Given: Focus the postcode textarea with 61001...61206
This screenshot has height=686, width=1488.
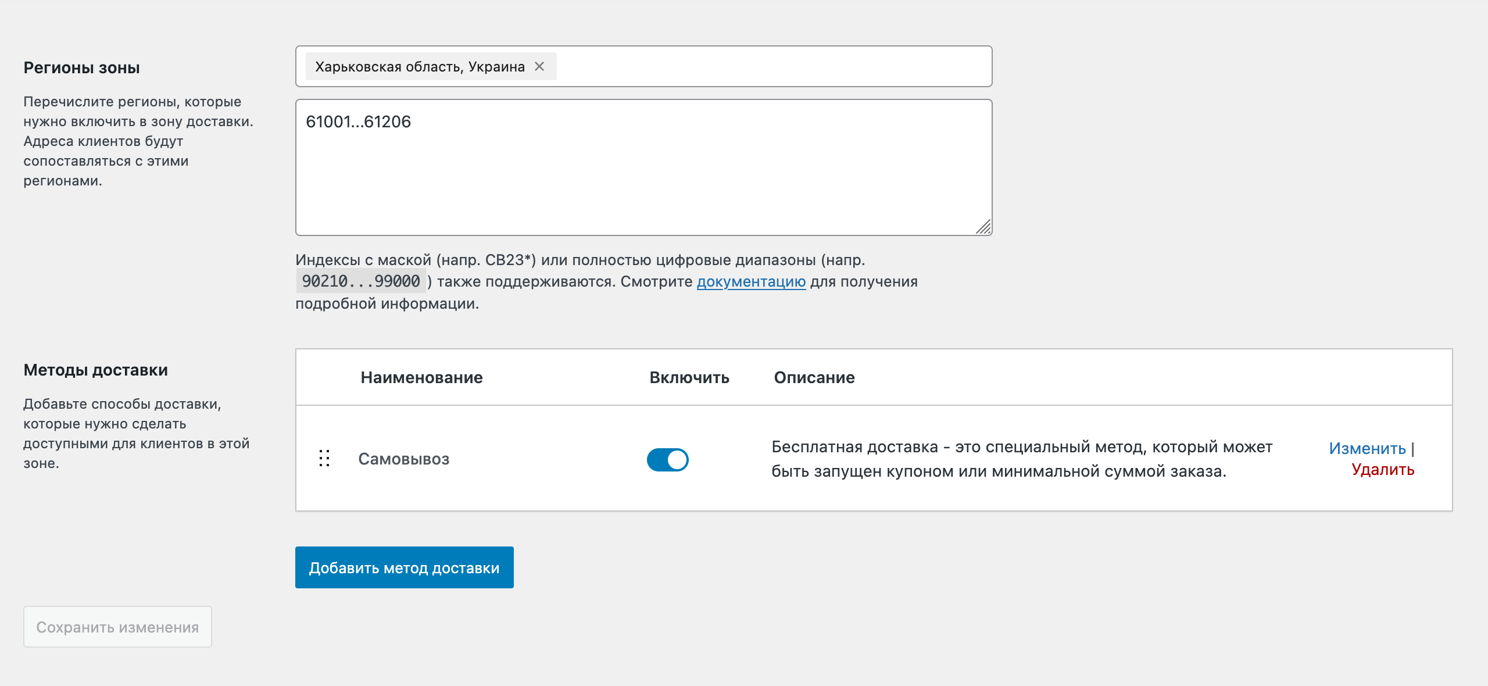Looking at the screenshot, I should (643, 167).
